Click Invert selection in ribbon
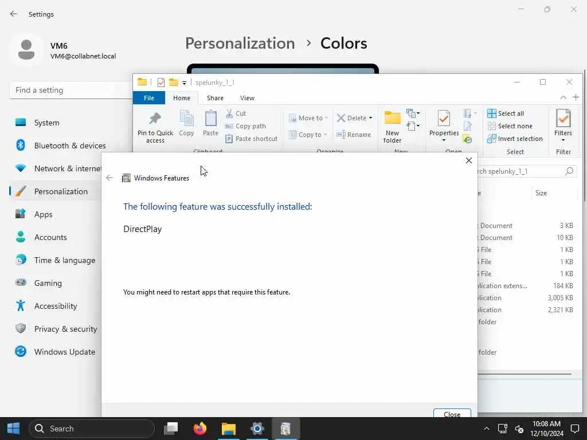The image size is (587, 440). click(x=515, y=139)
